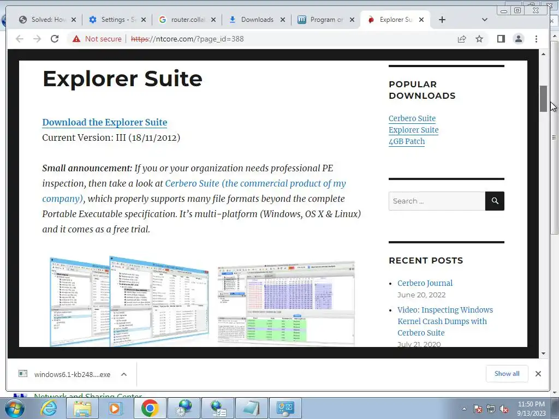Open the Control Panel taskbar icon
The height and width of the screenshot is (419, 559).
tap(285, 408)
